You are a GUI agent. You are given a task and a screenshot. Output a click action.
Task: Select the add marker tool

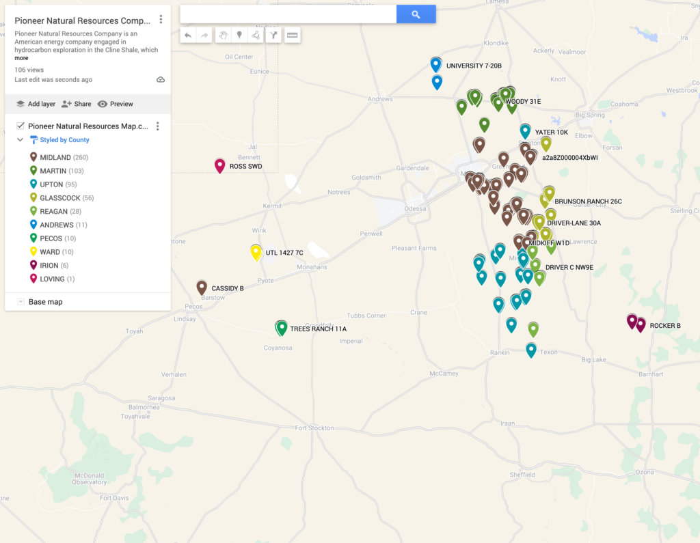(239, 36)
